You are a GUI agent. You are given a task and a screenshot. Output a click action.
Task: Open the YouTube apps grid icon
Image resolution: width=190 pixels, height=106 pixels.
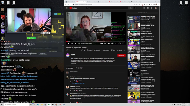point(148,8)
